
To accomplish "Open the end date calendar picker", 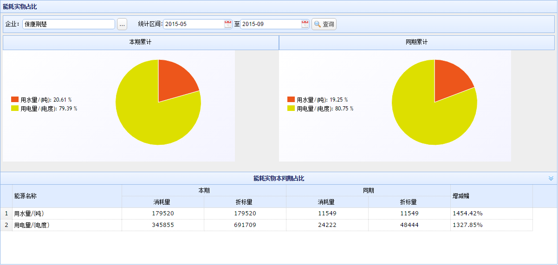I will click(x=305, y=24).
